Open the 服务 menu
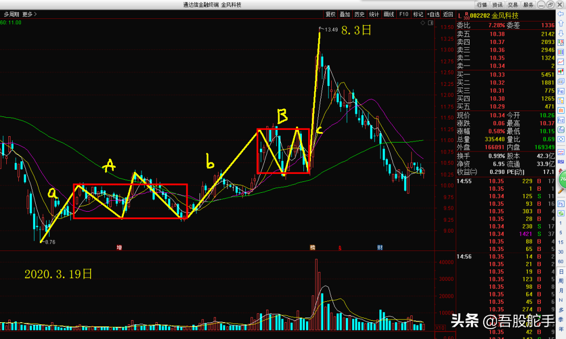The height and width of the screenshot is (339, 566). pos(528,5)
